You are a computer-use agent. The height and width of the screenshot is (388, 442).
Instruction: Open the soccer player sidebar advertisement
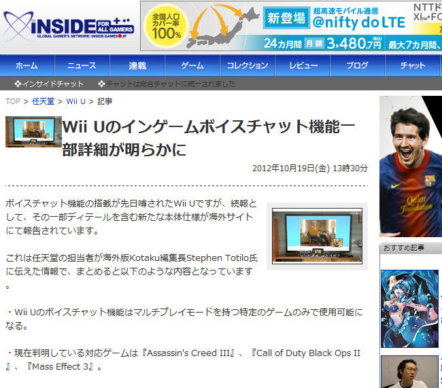[411, 166]
